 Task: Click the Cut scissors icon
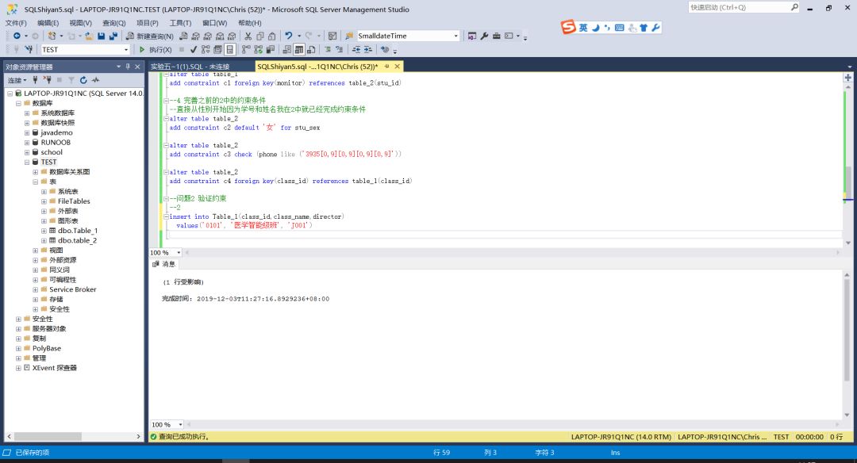248,36
